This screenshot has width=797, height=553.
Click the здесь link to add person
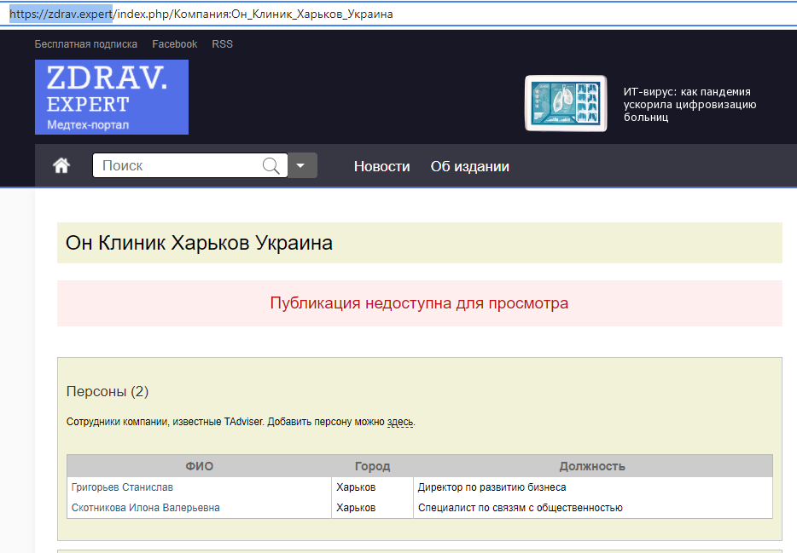(x=399, y=422)
